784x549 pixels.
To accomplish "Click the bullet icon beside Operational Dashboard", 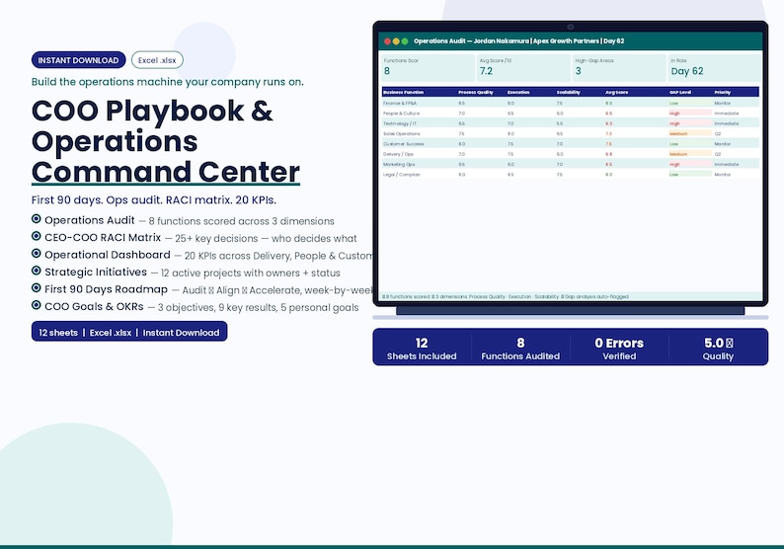I will (36, 254).
